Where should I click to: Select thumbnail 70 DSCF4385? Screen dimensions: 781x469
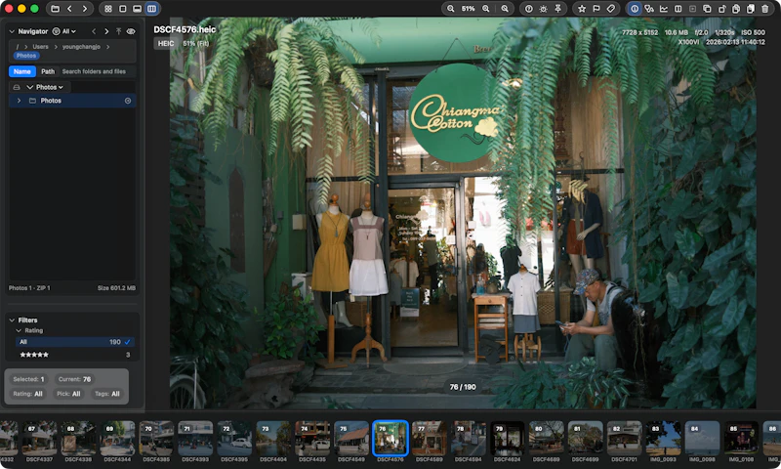tap(156, 441)
